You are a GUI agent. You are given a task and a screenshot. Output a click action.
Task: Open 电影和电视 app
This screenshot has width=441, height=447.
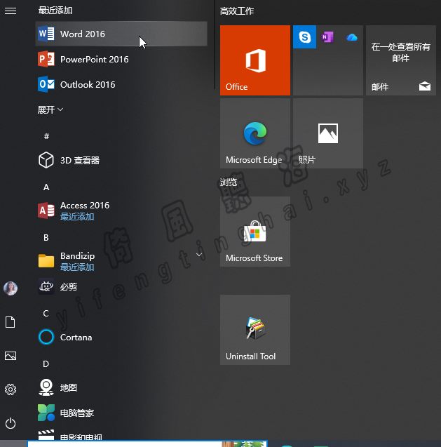pos(121,434)
